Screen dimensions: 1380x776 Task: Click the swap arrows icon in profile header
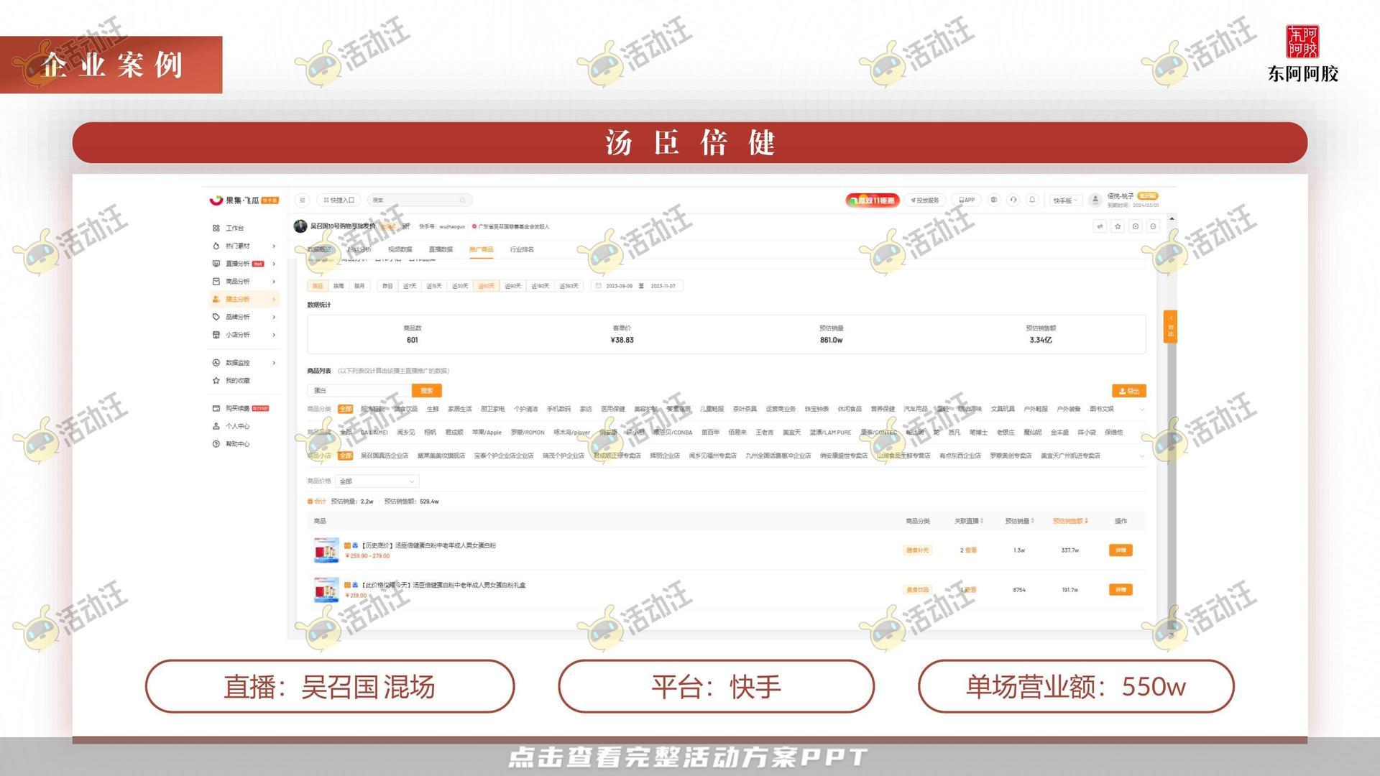click(1100, 226)
